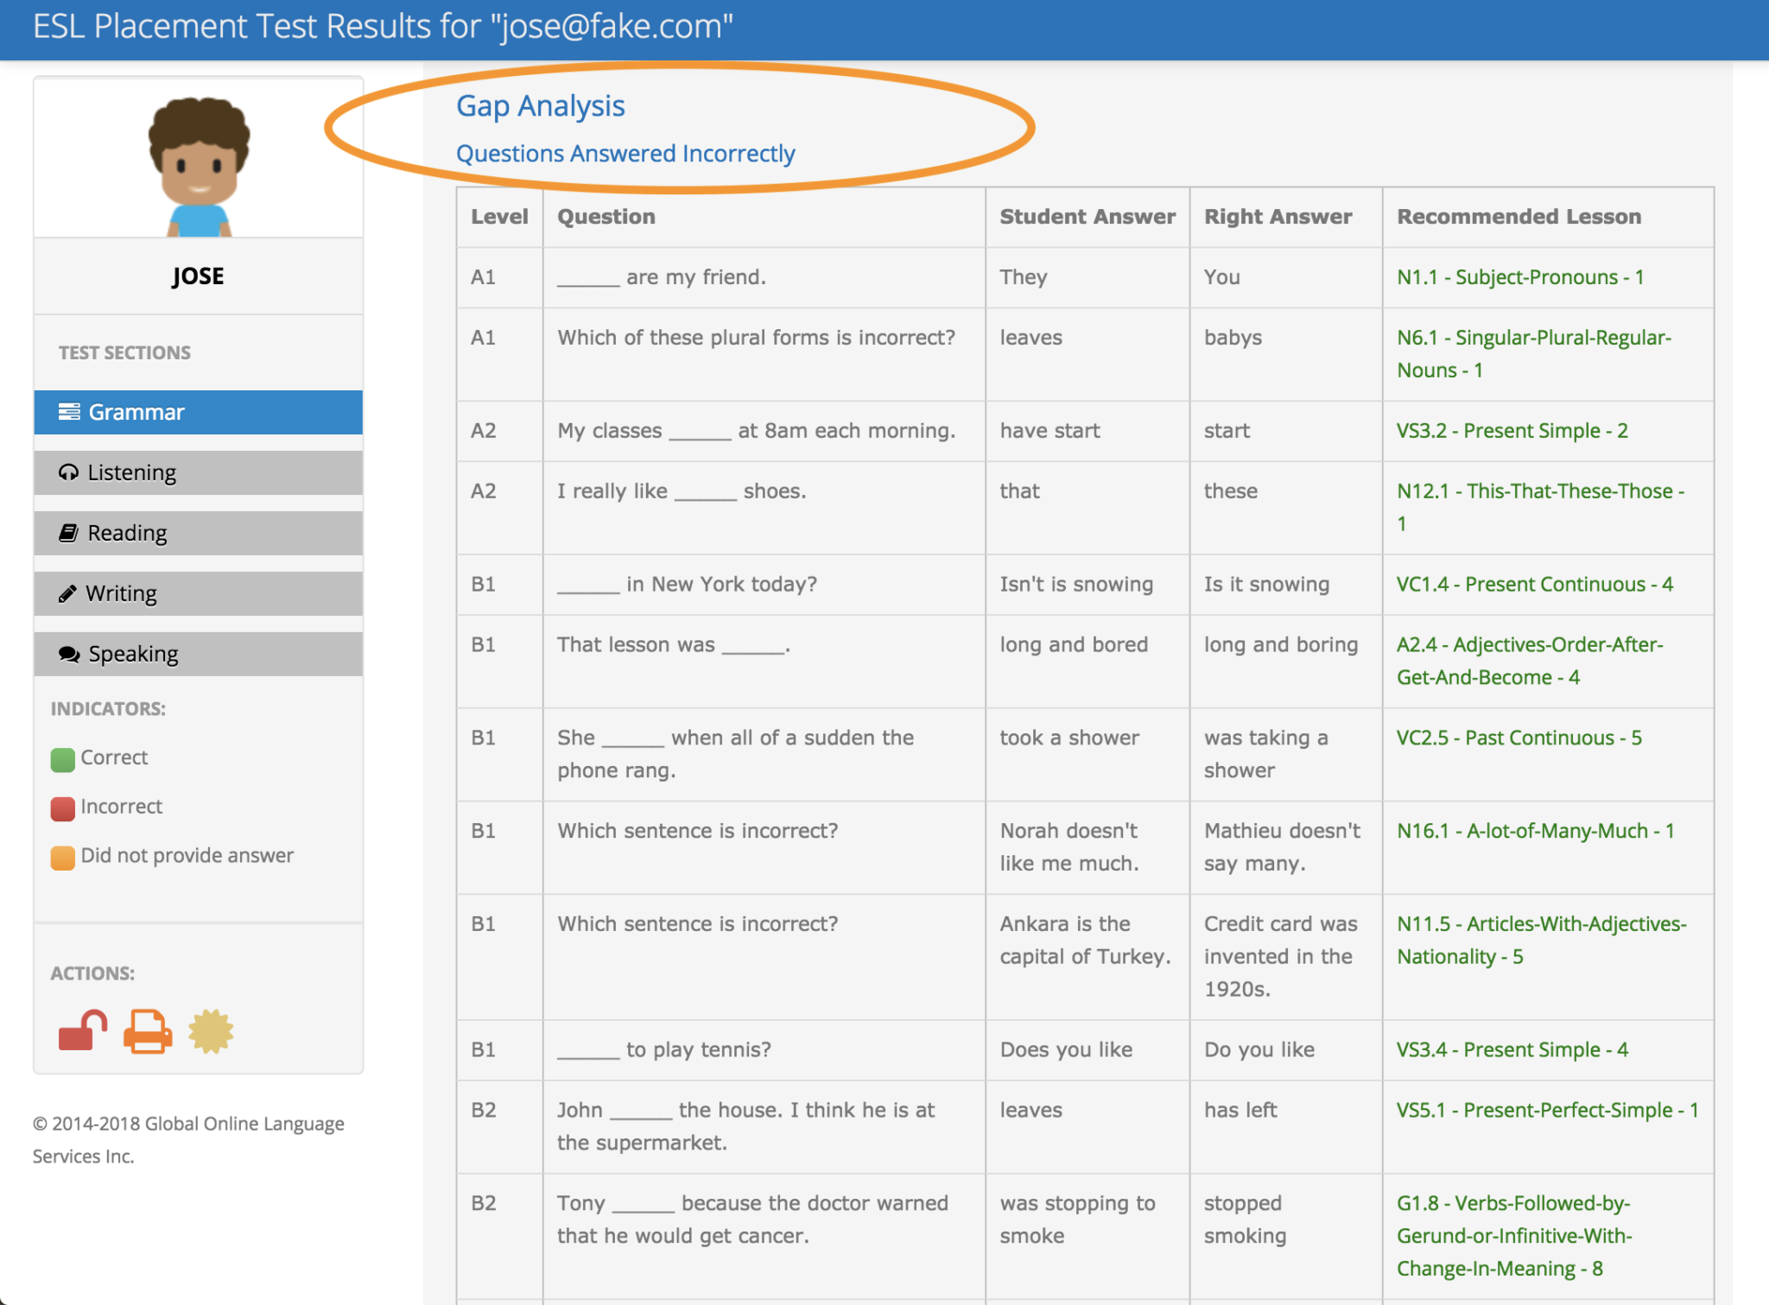Go to the Speaking section
The height and width of the screenshot is (1305, 1769).
click(x=198, y=654)
